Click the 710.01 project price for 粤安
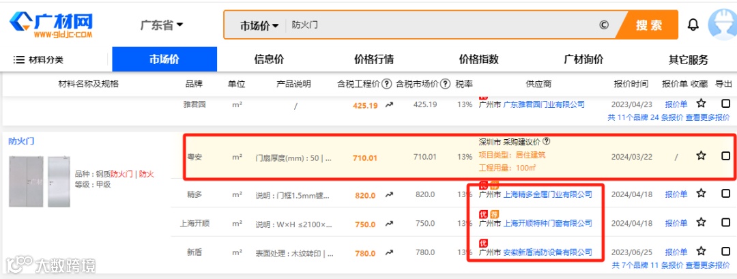737x279 pixels. click(364, 158)
